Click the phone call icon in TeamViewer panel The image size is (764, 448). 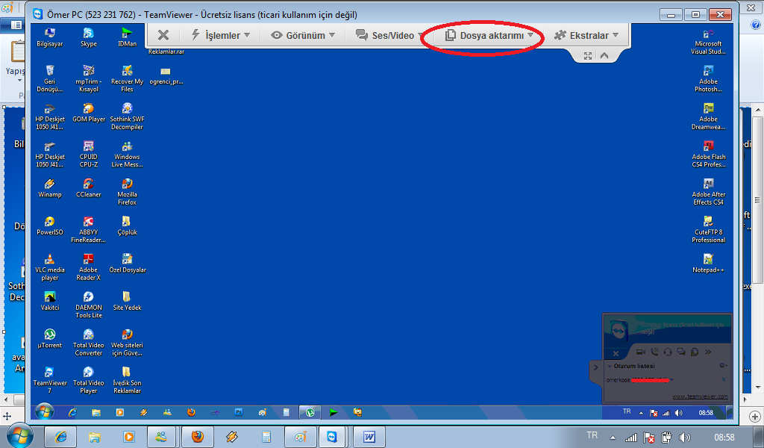[654, 352]
